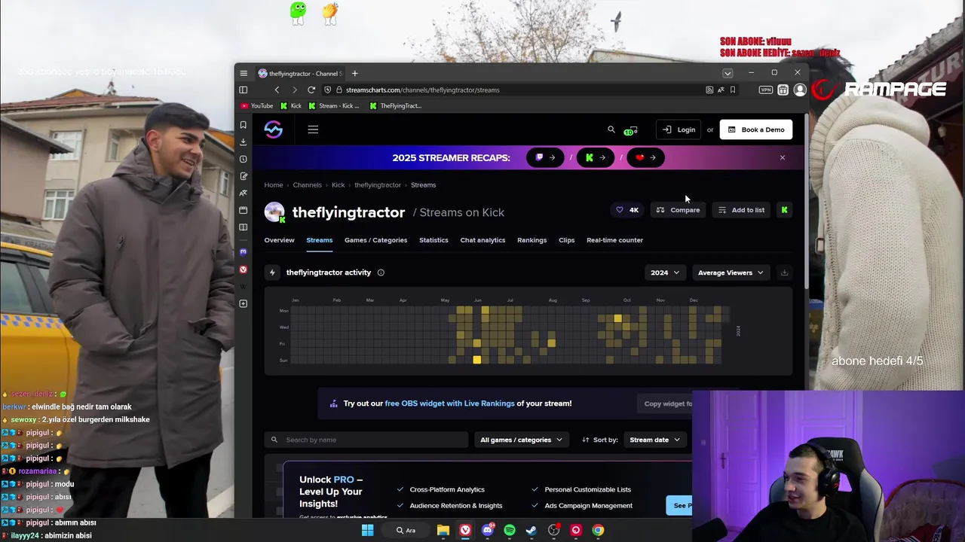The width and height of the screenshot is (965, 542).
Task: Open the Bookmarks panel in the sidebar
Action: coord(243,125)
